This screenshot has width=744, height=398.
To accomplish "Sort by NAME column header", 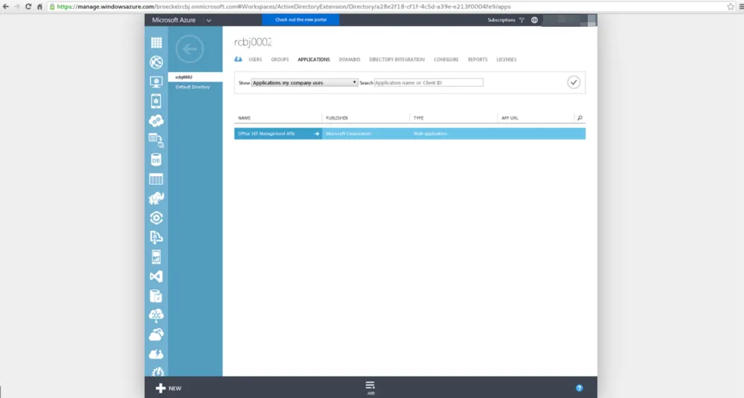I will 244,118.
